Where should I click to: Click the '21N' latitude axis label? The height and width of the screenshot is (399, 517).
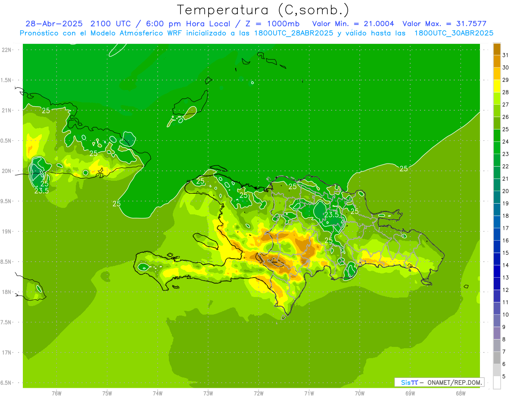coord(7,110)
